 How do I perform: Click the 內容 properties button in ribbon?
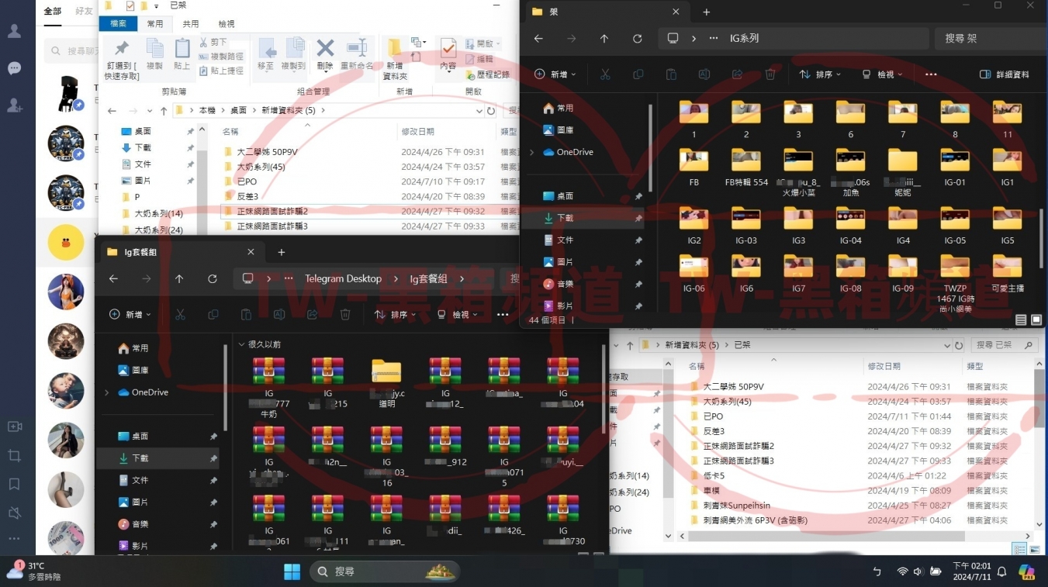click(448, 54)
